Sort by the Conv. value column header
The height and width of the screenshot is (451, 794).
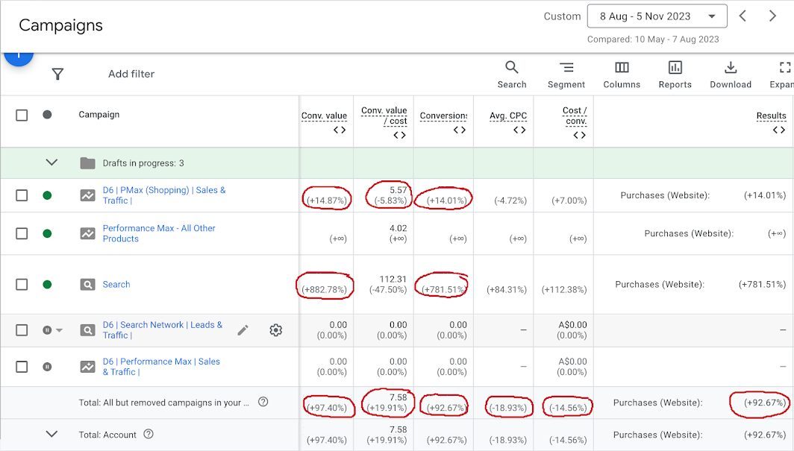(324, 116)
